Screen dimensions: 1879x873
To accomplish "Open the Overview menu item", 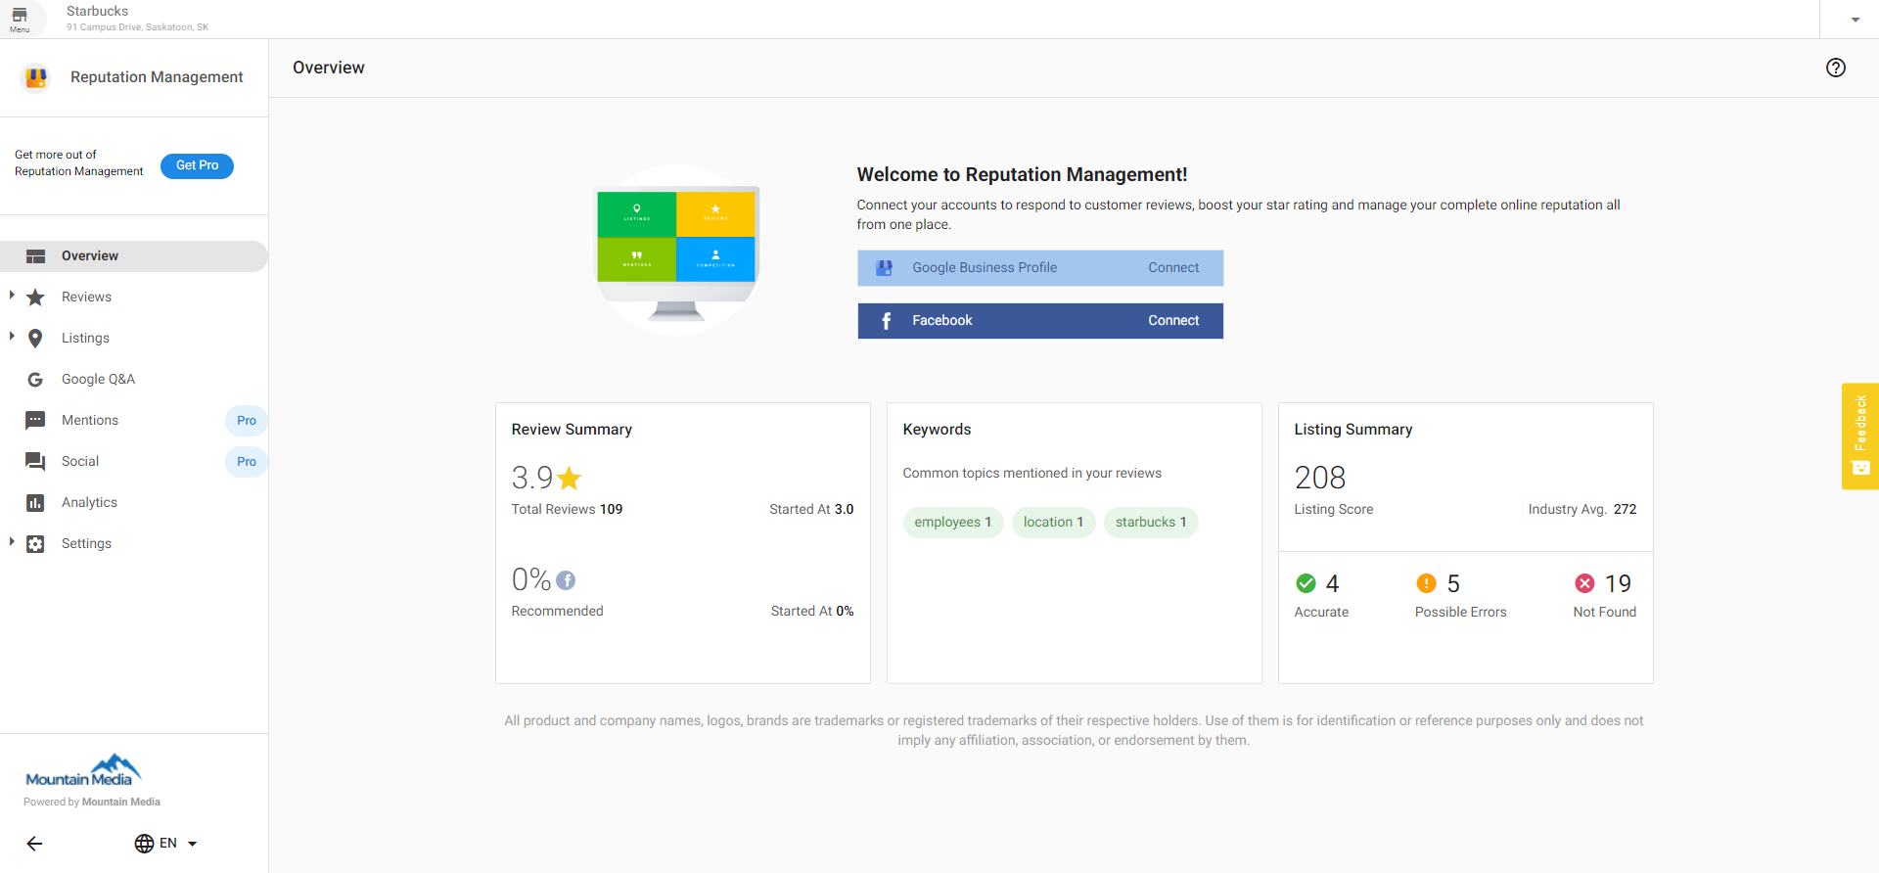I will click(133, 256).
